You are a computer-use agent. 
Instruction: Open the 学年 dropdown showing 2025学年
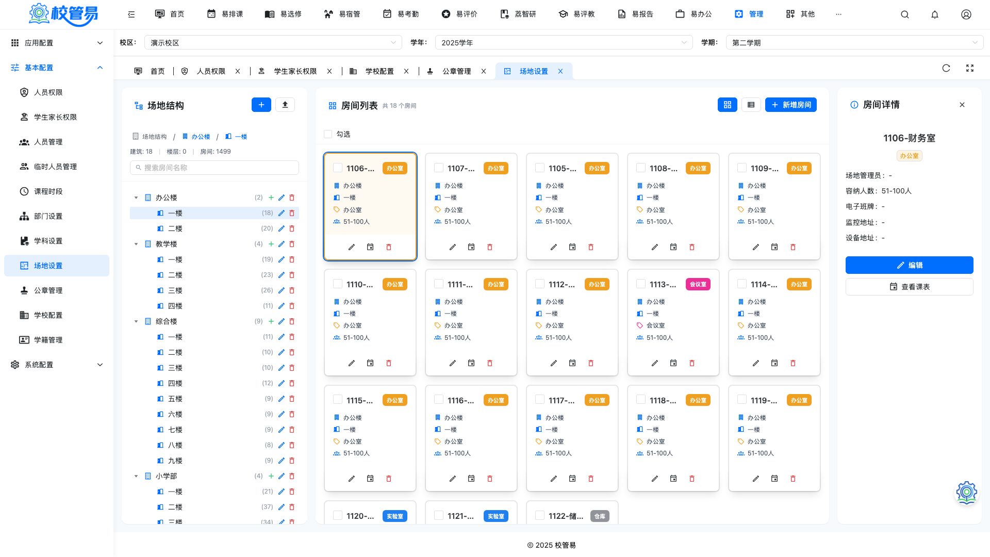[564, 43]
